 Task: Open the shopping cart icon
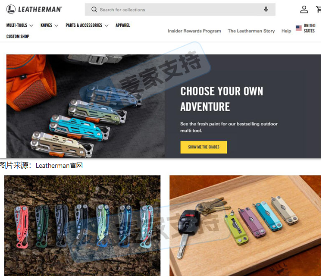(x=319, y=9)
